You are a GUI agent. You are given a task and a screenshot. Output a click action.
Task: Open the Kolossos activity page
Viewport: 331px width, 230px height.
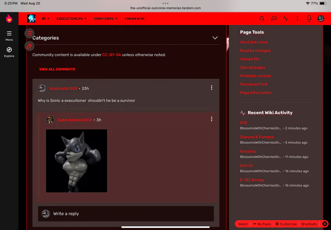click(x=248, y=151)
